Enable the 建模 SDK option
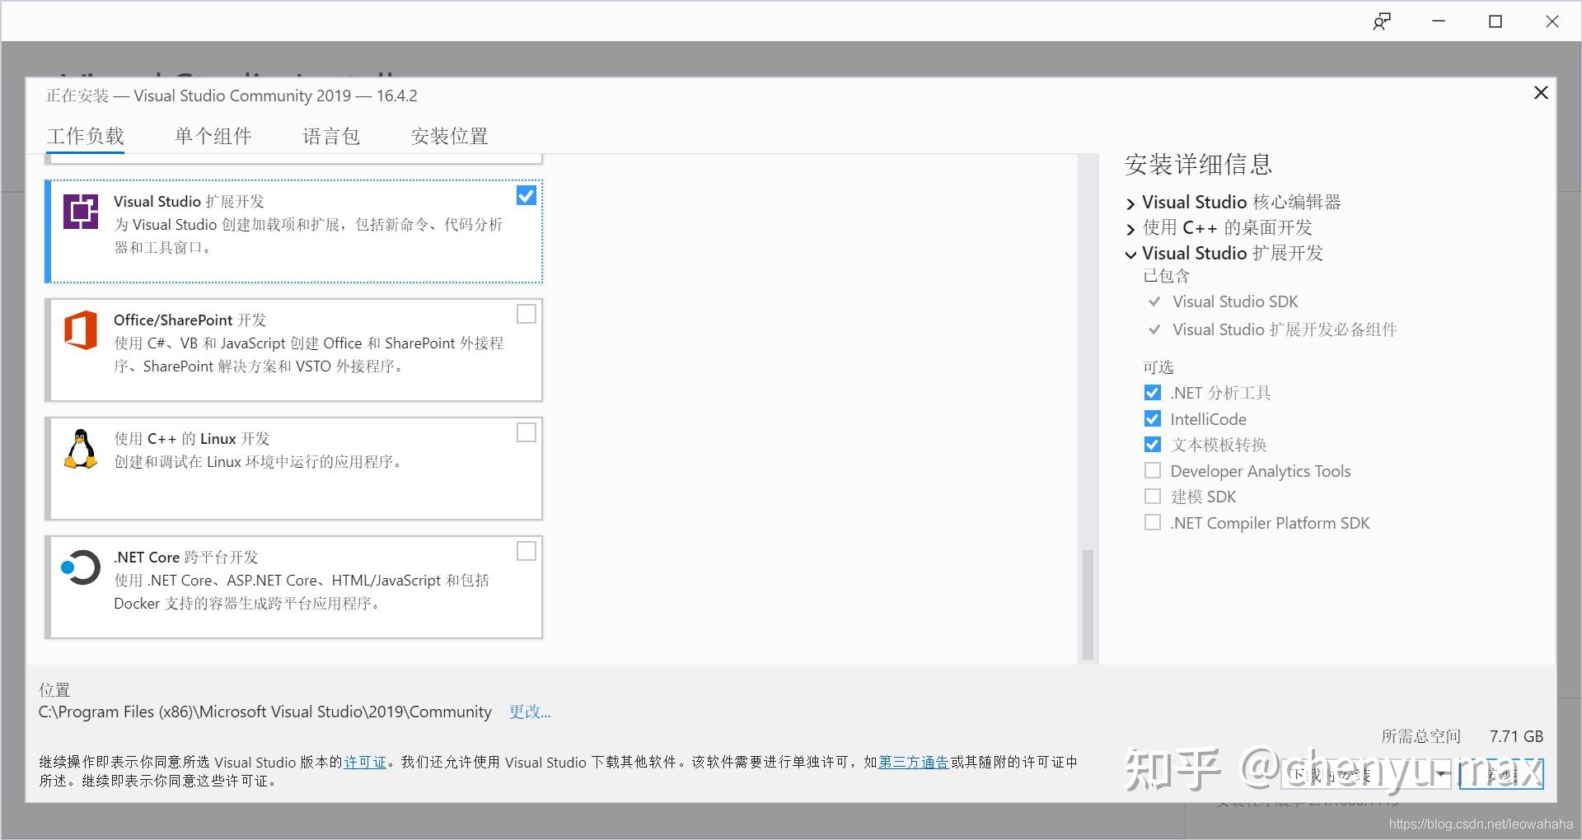Screen dimensions: 1582x840 point(1153,497)
